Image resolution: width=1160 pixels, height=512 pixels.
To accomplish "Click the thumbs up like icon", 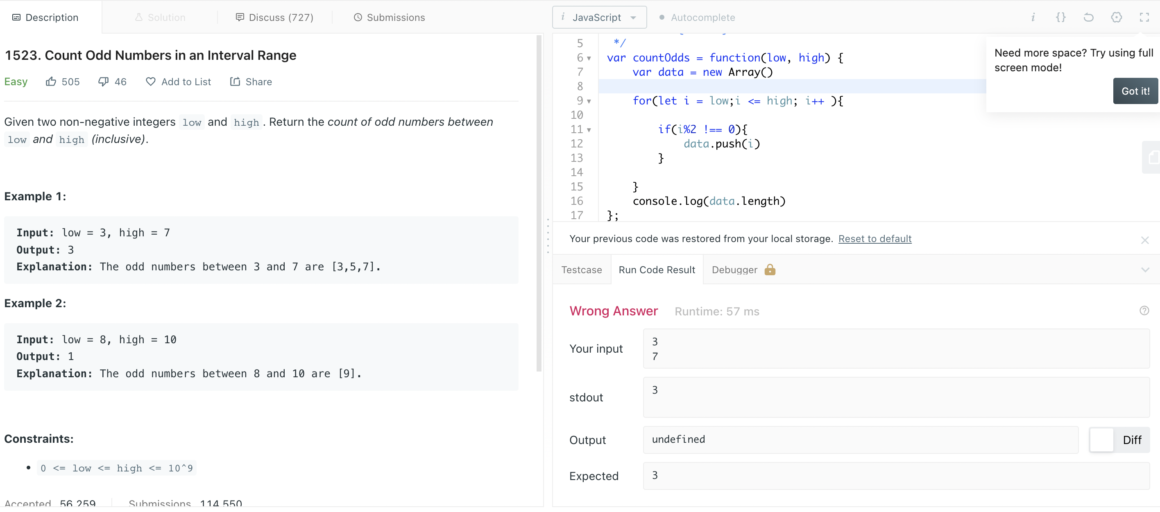I will [51, 82].
